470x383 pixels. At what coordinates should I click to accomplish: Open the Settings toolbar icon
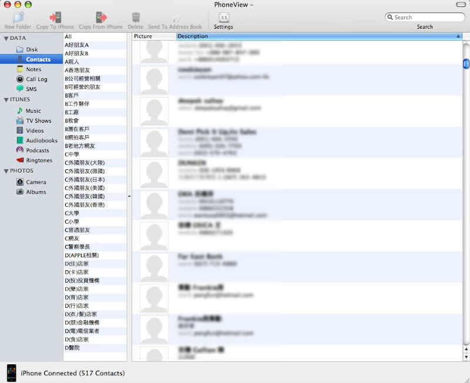[224, 18]
